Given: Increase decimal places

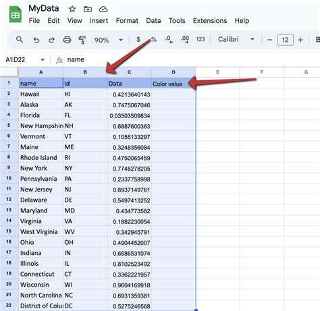Looking at the screenshot, I should [185, 40].
